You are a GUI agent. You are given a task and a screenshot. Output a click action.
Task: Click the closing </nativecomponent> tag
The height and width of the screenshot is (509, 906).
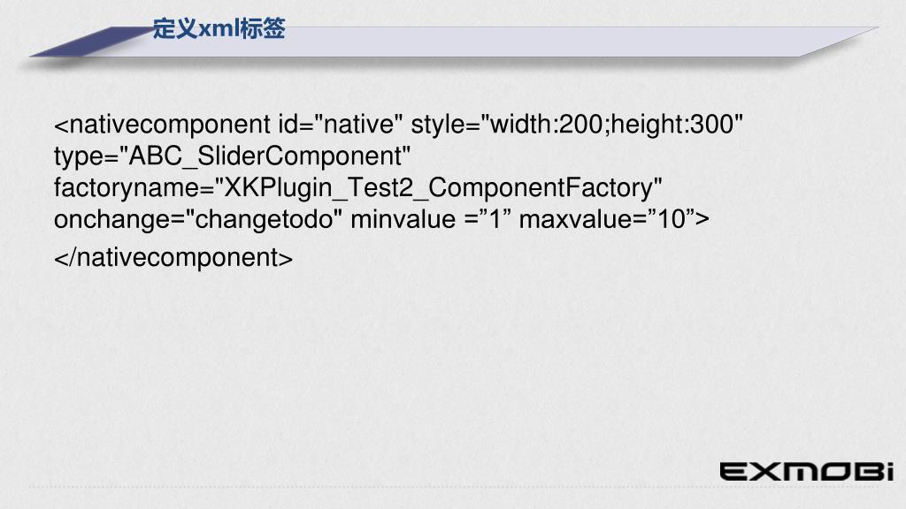173,258
